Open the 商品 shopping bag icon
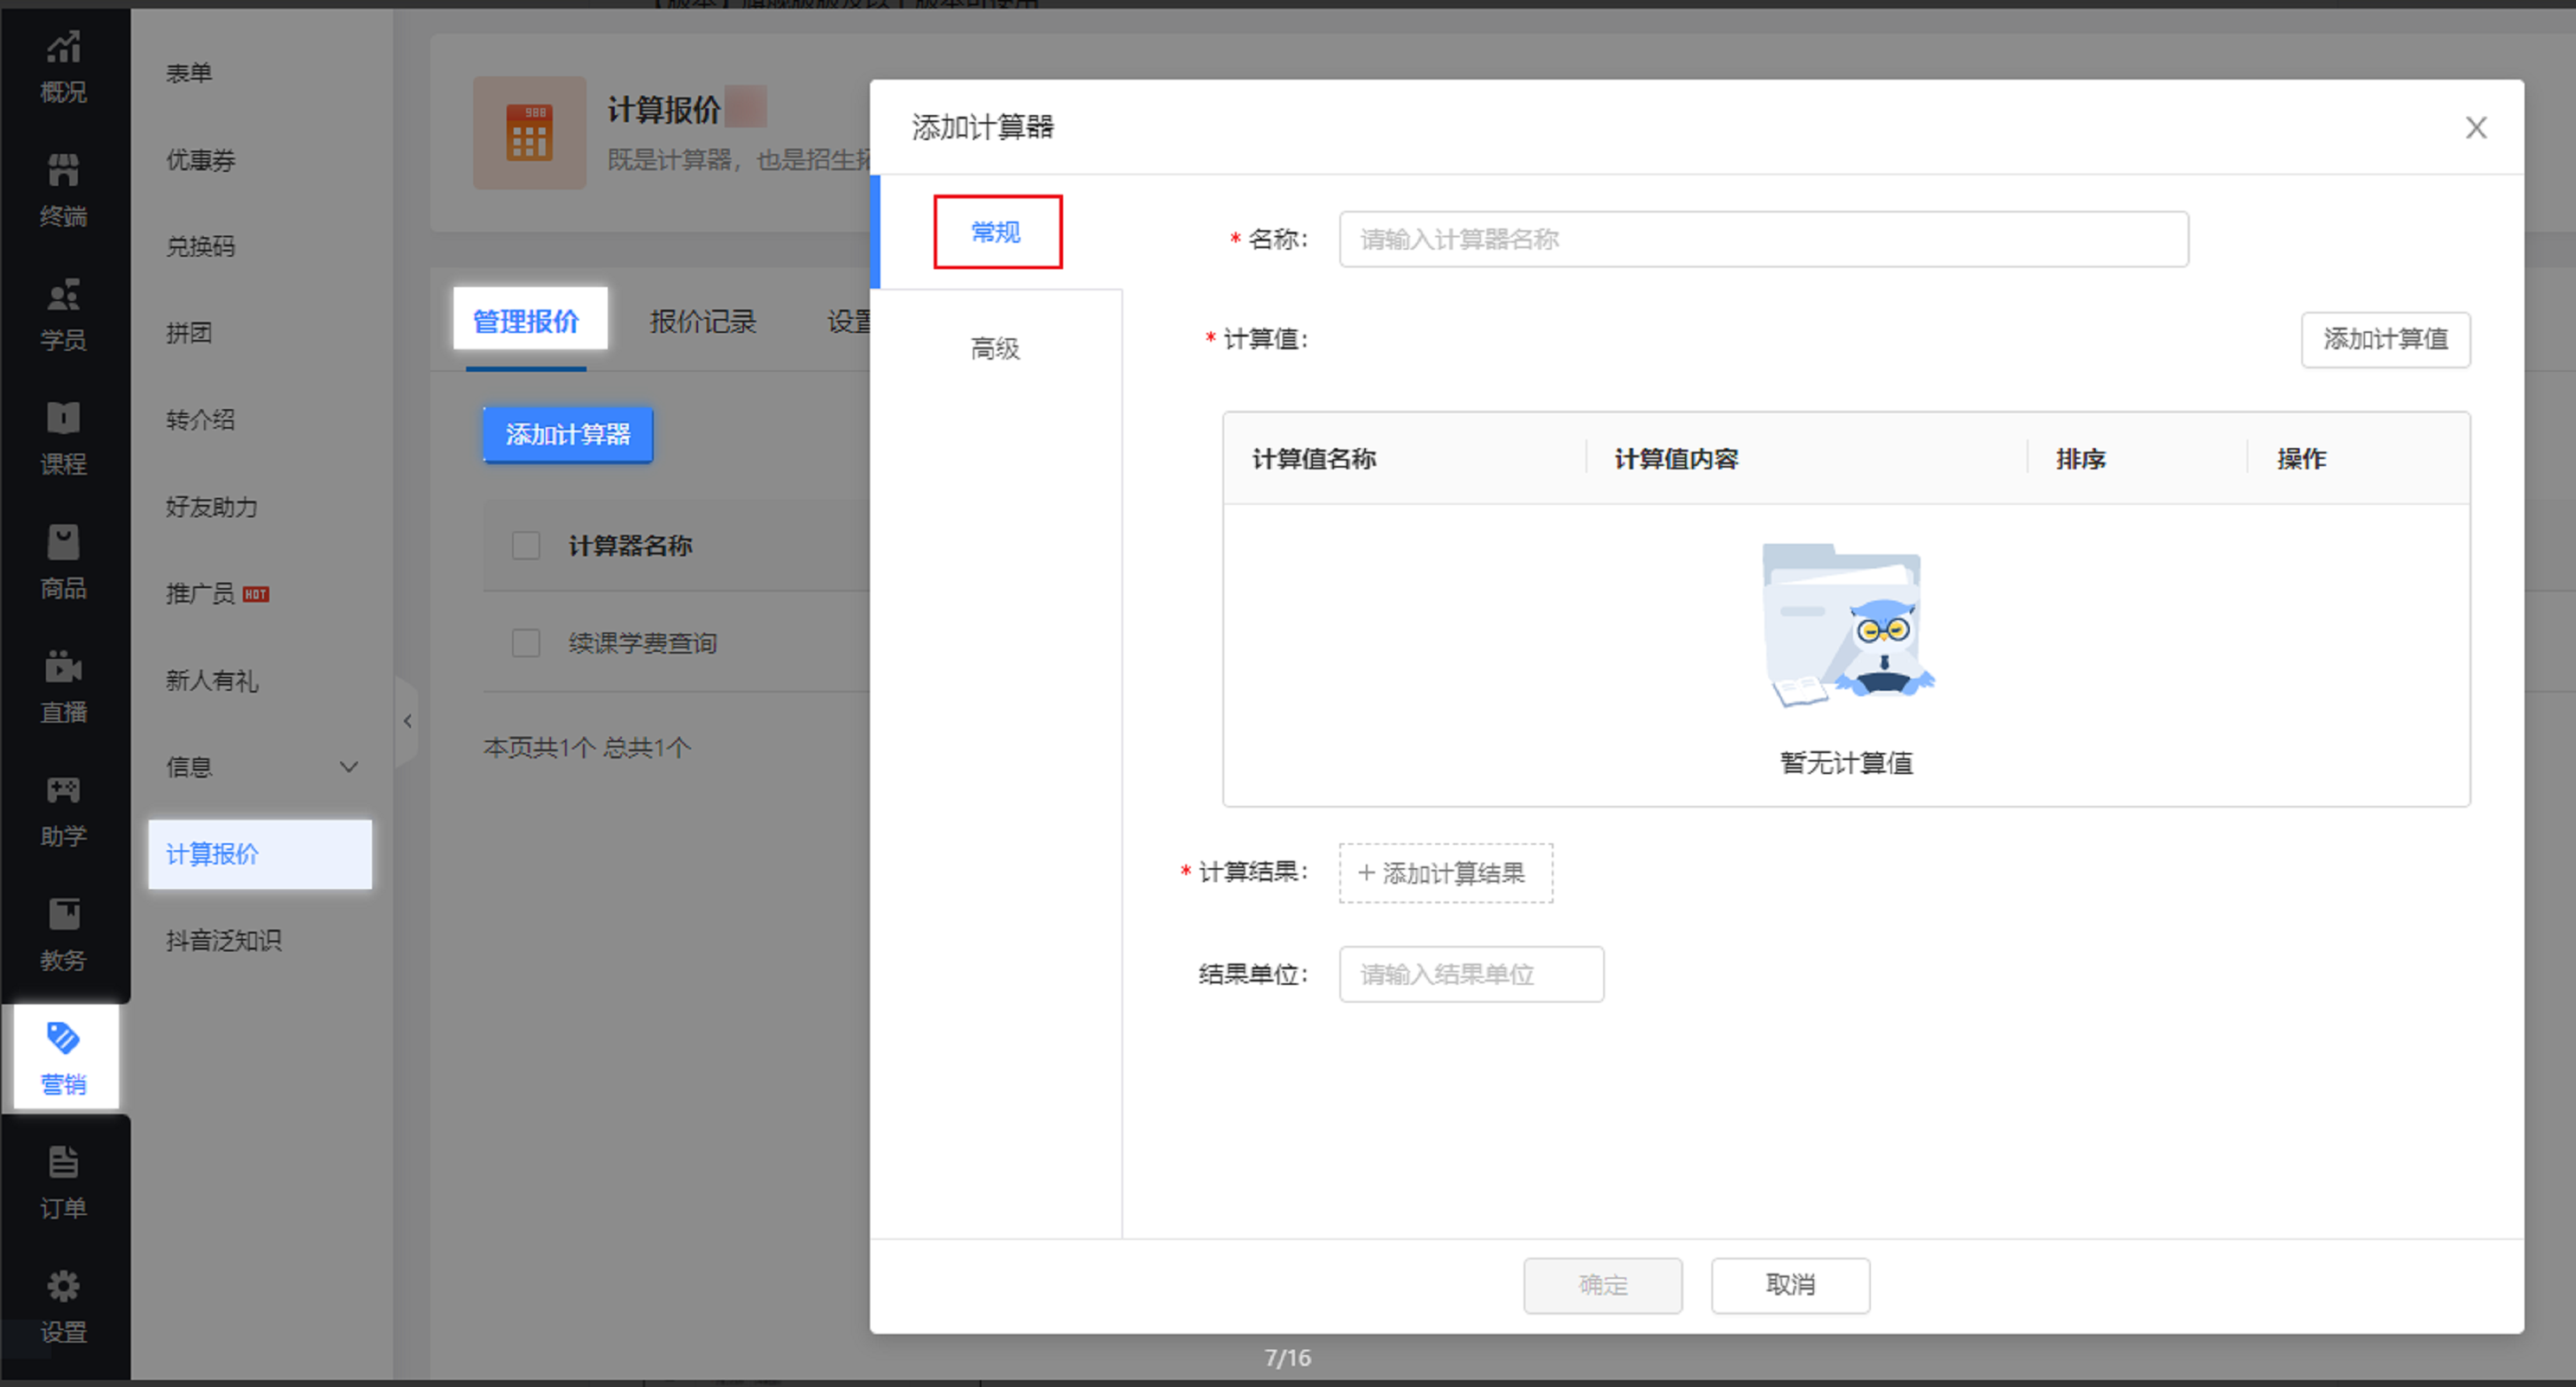Viewport: 2576px width, 1387px height. pos(63,543)
